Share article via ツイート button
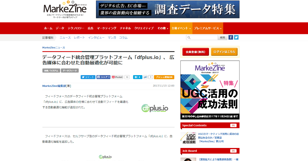Image resolution: width=308 pixels, height=161 pixels. (x=88, y=77)
